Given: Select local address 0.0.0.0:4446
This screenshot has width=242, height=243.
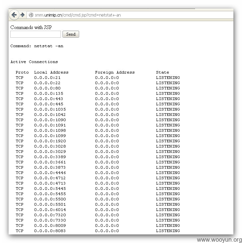Looking at the screenshot, I should click(x=50, y=173).
